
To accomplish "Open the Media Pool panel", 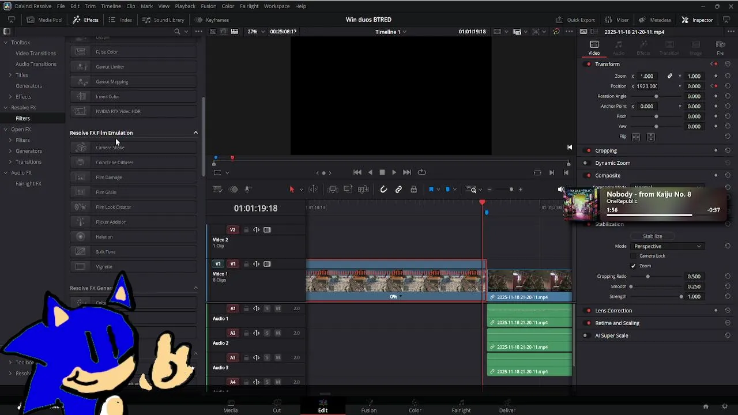I will pyautogui.click(x=44, y=20).
